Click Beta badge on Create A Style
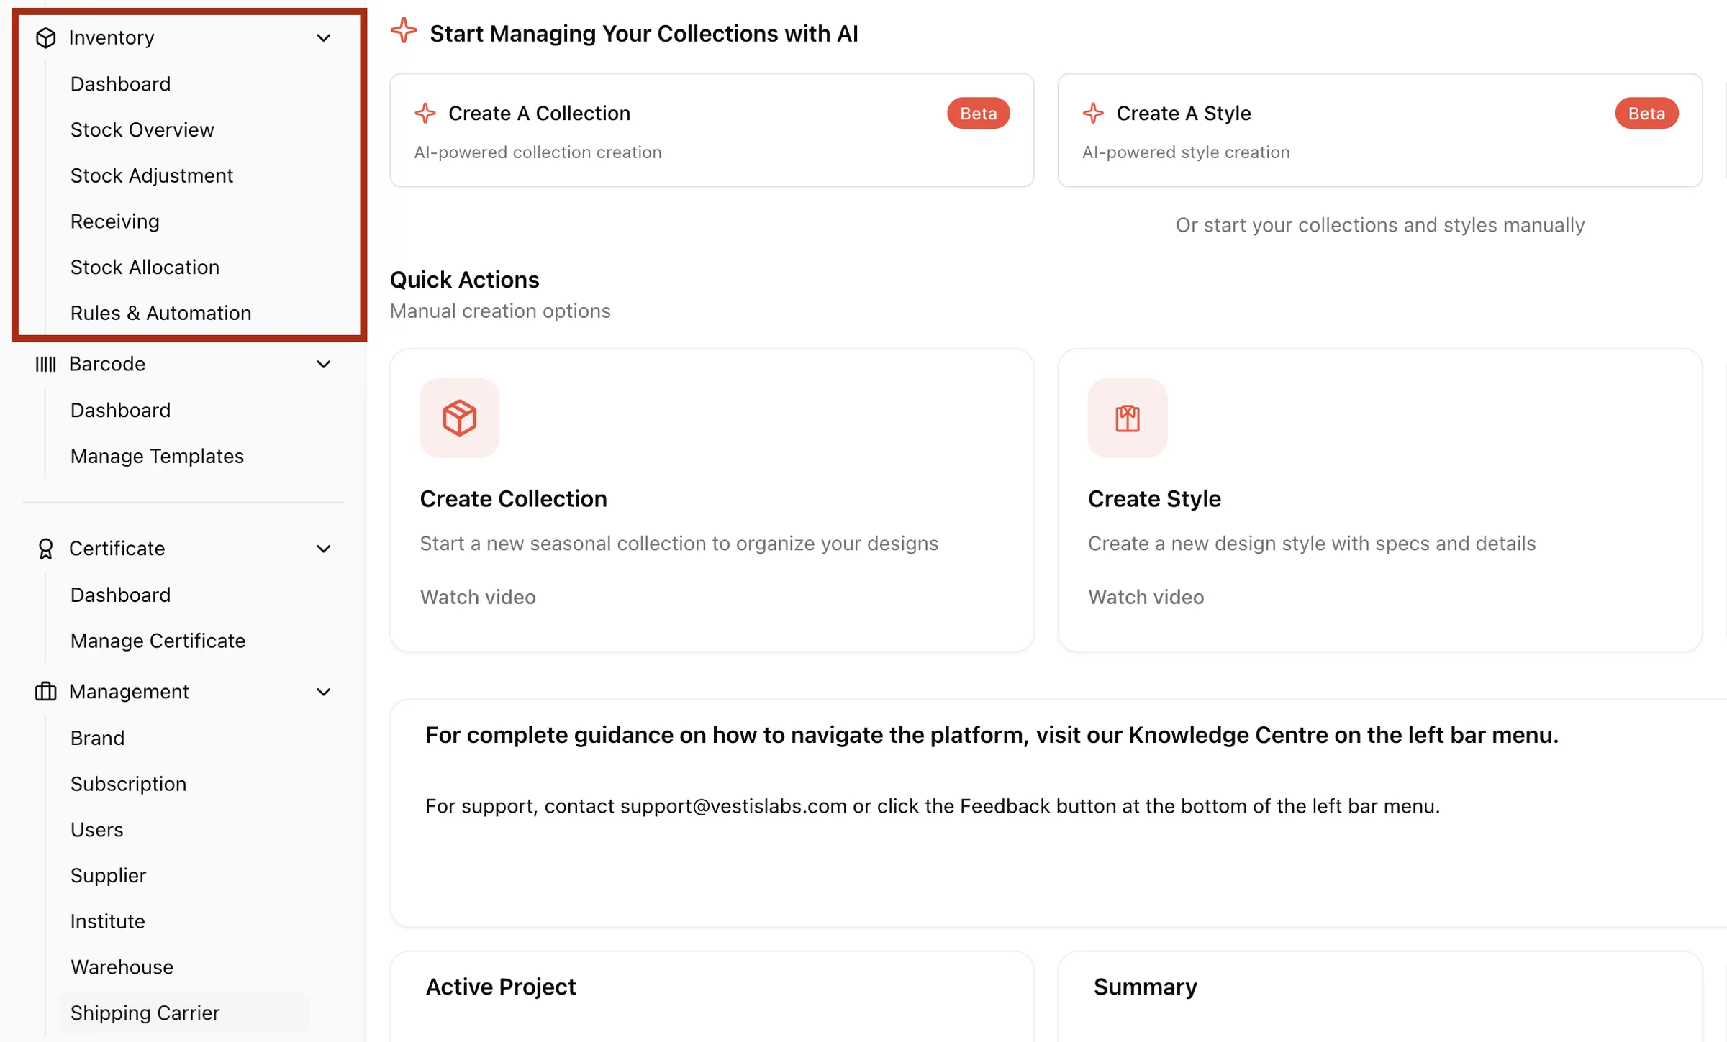Viewport: 1727px width, 1042px height. pos(1646,113)
